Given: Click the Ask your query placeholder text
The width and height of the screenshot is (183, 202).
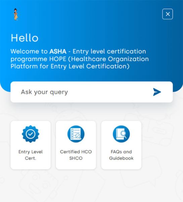Looking at the screenshot, I should 44,92.
